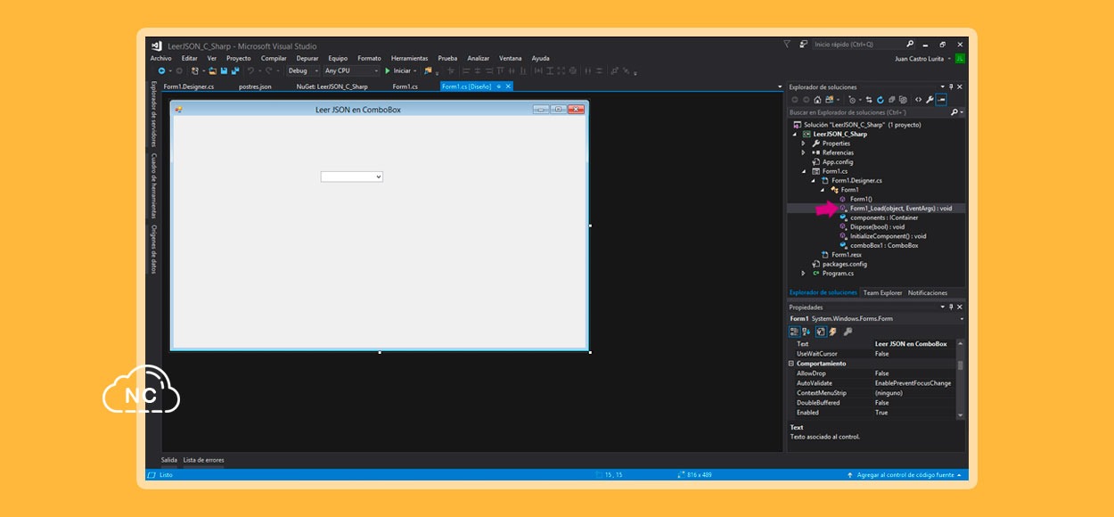Screen dimensions: 1114x517
Task: Click the Iniciar start button
Action: pyautogui.click(x=397, y=70)
